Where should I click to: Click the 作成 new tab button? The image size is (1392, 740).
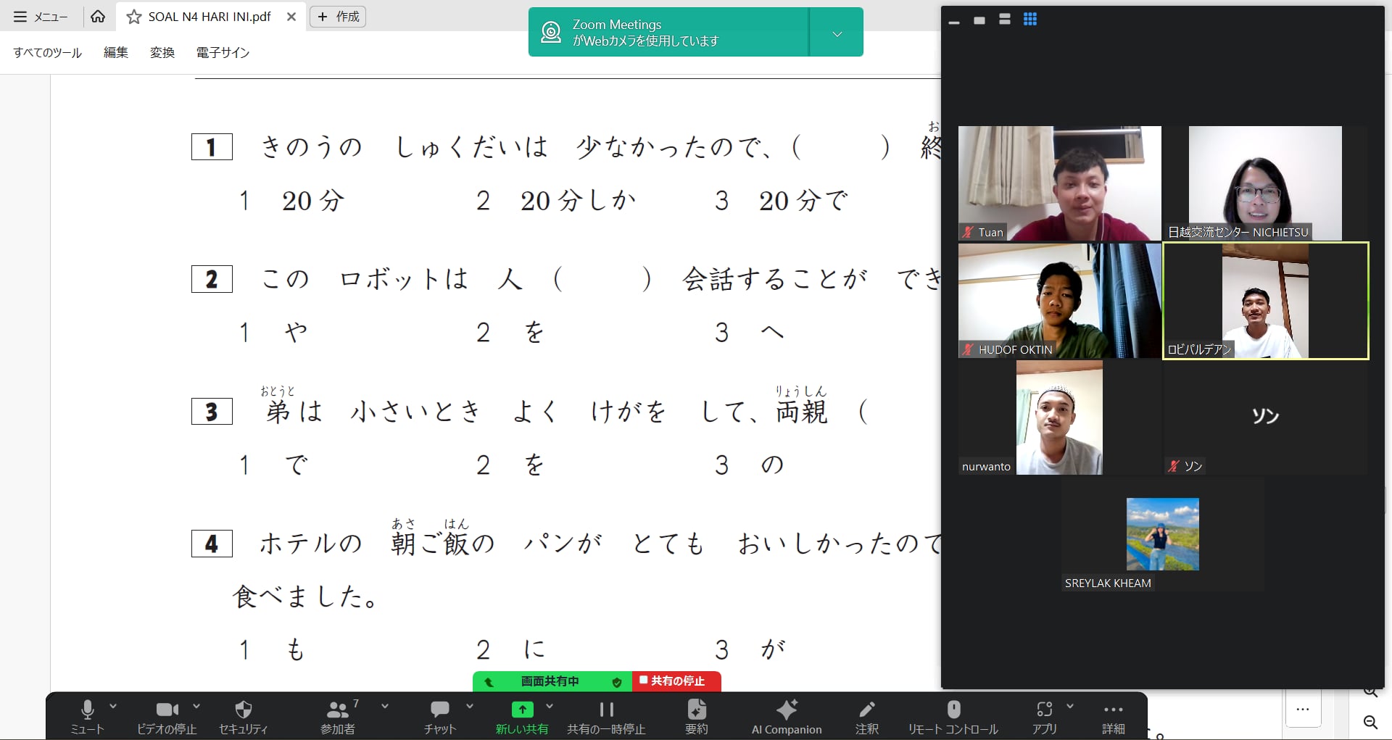338,17
